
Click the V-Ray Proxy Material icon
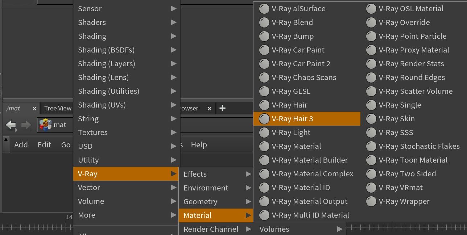(x=371, y=50)
